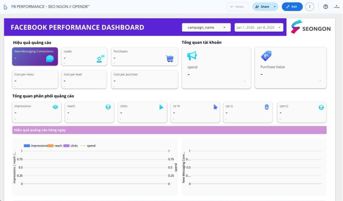Viewport: 343px width, 201px height.
Task: Click the Edit button
Action: point(292,7)
